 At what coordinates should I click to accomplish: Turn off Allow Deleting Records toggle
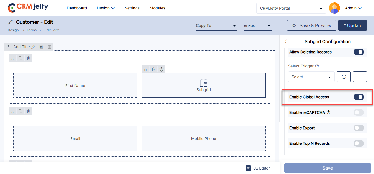[359, 52]
